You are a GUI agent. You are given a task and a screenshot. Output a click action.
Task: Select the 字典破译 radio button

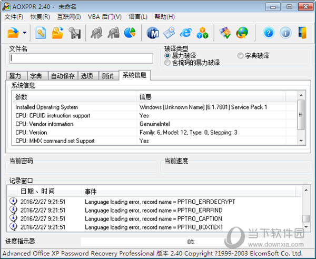pos(240,55)
